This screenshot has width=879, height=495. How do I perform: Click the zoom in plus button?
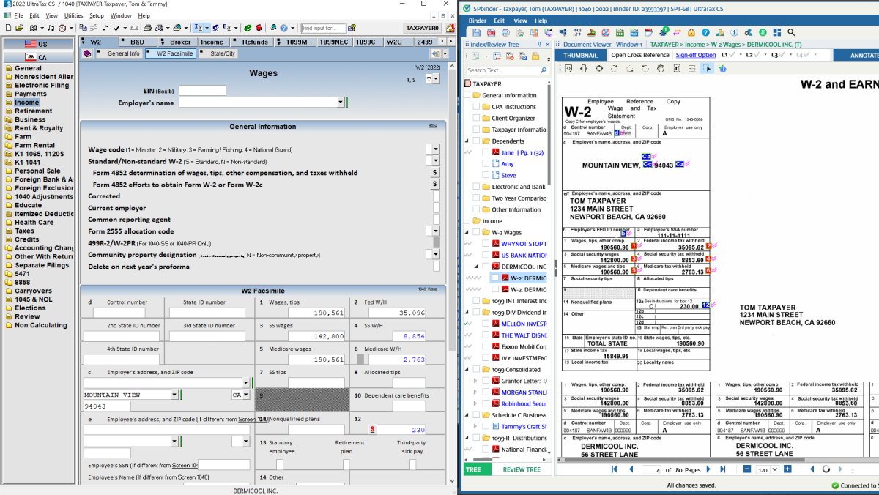[x=787, y=469]
